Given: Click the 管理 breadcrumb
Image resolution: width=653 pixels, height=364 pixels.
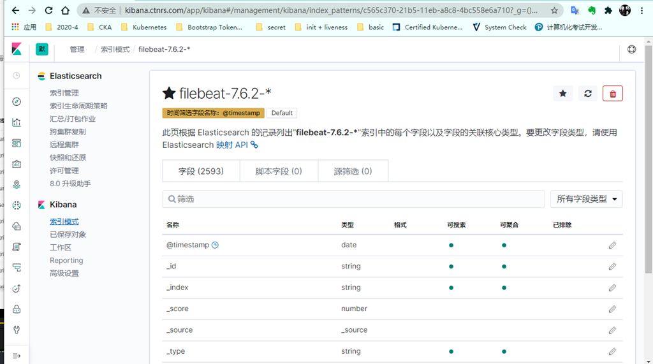Looking at the screenshot, I should pos(77,49).
